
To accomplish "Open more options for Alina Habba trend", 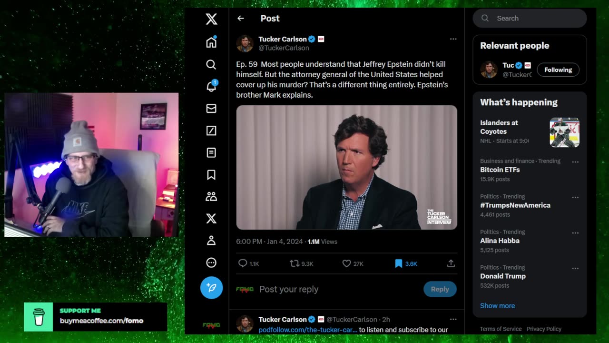I will [x=575, y=232].
